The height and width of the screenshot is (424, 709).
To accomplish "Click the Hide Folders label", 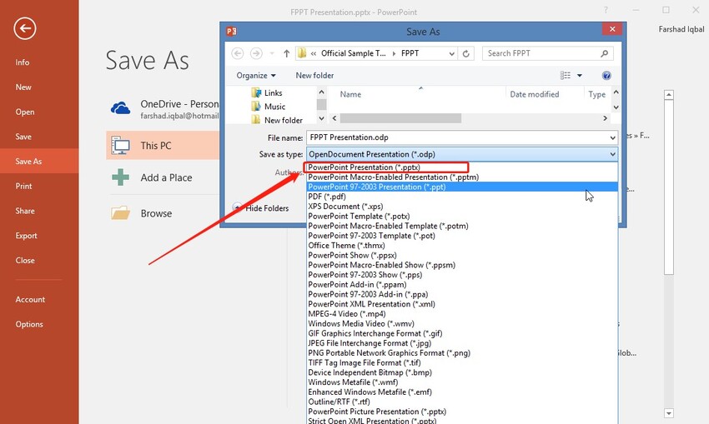I will click(267, 208).
